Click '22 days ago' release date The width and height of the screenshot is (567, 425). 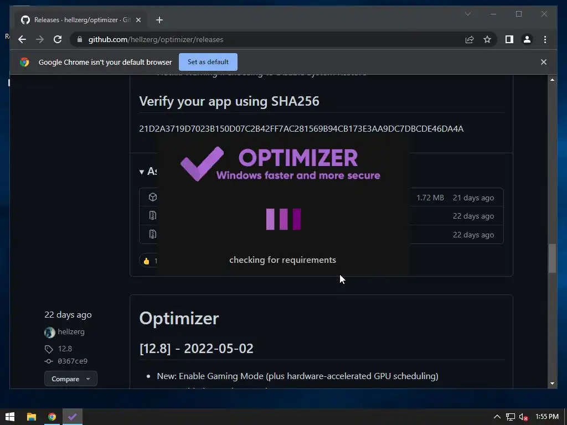68,315
